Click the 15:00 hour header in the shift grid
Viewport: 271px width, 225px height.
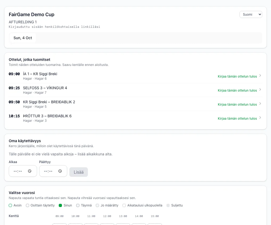tap(155, 216)
